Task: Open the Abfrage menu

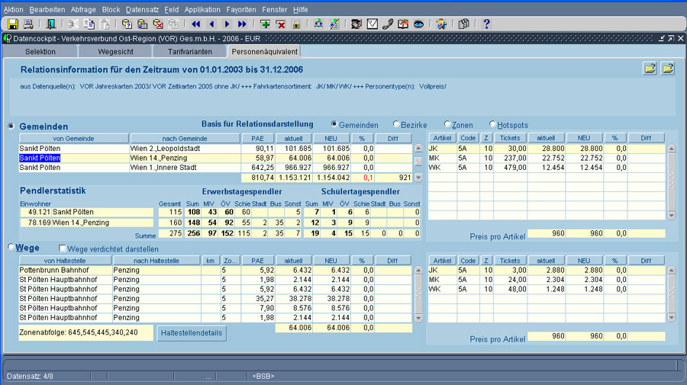Action: pos(83,9)
